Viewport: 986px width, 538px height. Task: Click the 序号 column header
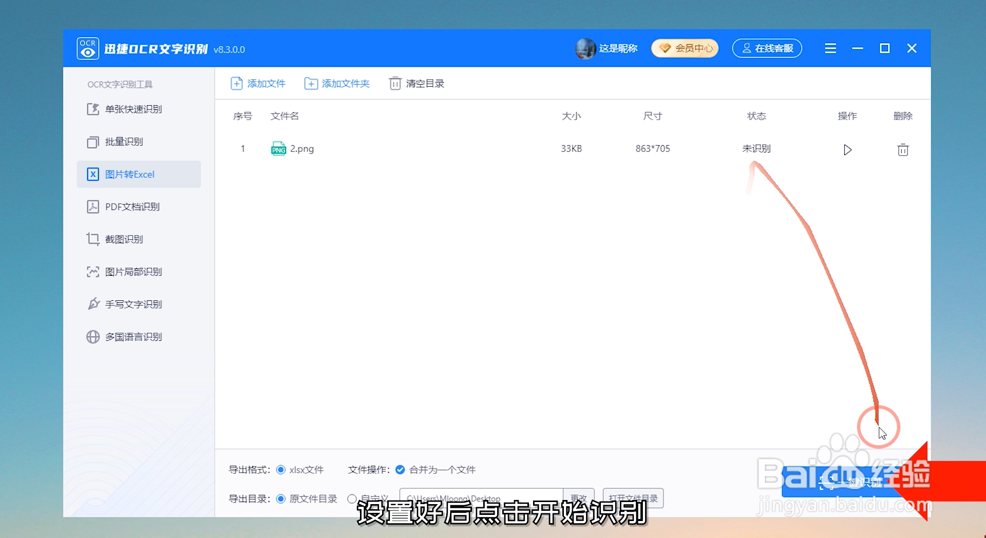point(242,116)
